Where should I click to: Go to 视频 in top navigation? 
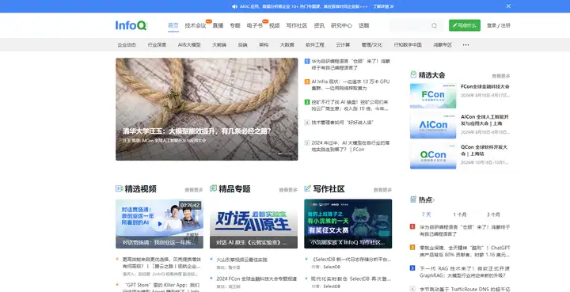[x=275, y=25]
